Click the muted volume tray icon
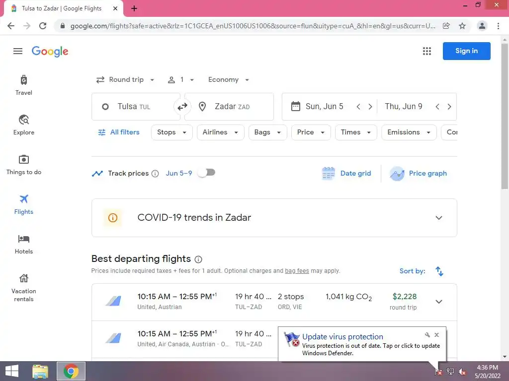 (462, 372)
